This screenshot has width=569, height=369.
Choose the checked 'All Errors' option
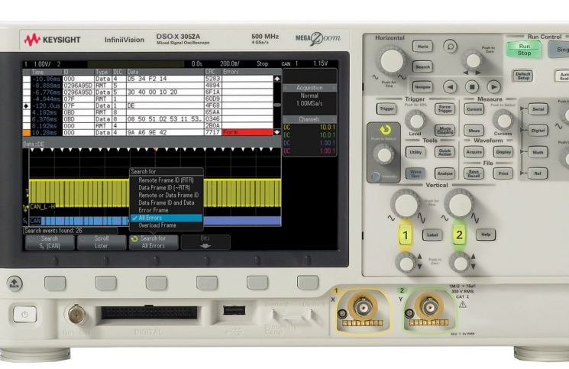tap(166, 218)
